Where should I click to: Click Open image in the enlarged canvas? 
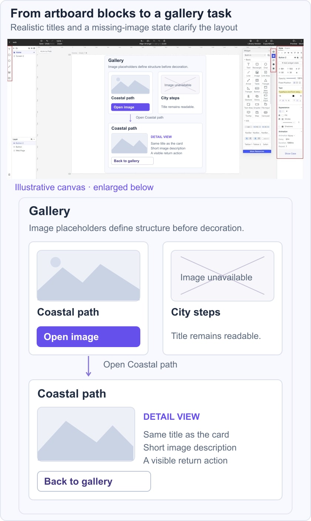point(88,337)
